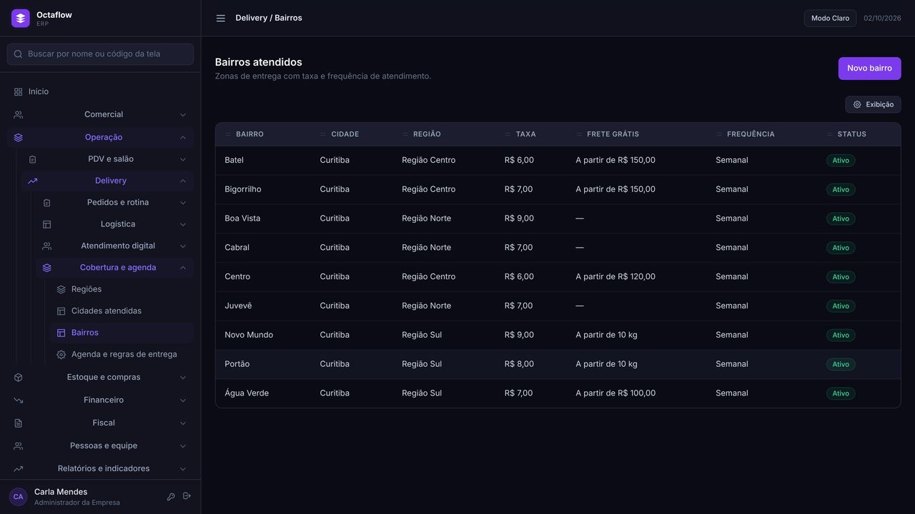Click the Novo bairro button
Image resolution: width=915 pixels, height=514 pixels.
869,69
